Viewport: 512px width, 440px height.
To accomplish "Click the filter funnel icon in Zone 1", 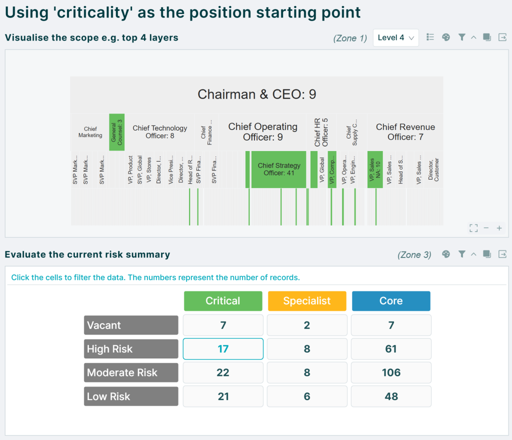I will [x=461, y=37].
